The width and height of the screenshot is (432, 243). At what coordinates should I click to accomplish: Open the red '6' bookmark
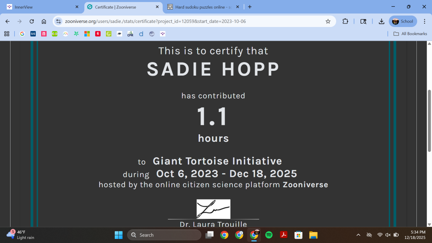coord(98,34)
